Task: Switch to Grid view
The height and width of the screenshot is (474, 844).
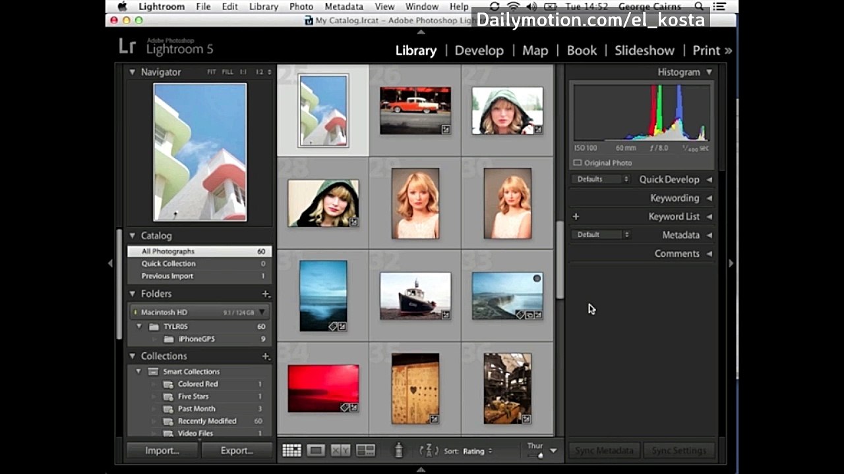Action: 291,451
